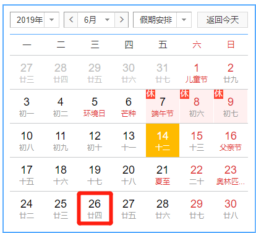Pick June 22 二十
Viewport: 256px width, 233px height.
(197, 174)
